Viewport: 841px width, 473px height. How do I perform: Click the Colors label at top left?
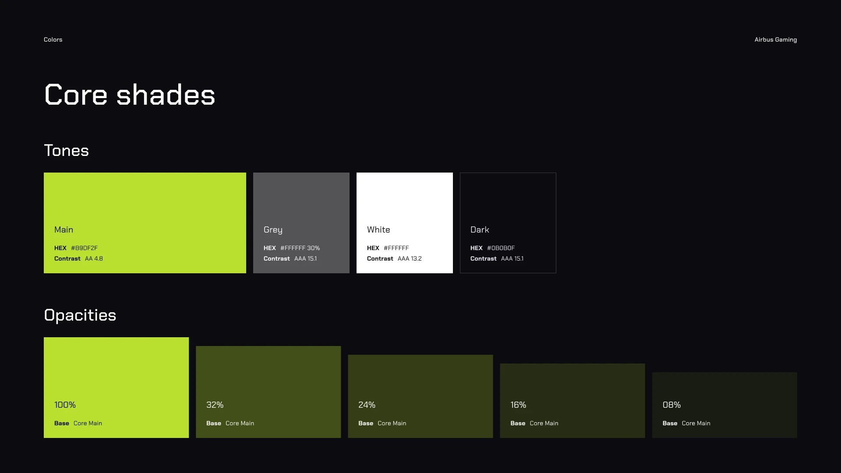(x=53, y=39)
